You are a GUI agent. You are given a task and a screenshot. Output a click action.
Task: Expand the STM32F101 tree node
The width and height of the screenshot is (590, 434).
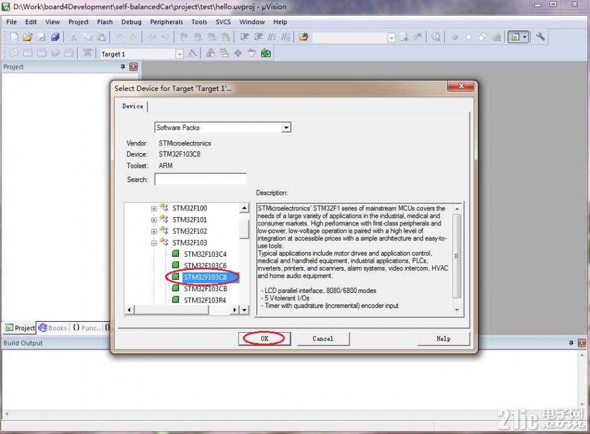coord(154,220)
